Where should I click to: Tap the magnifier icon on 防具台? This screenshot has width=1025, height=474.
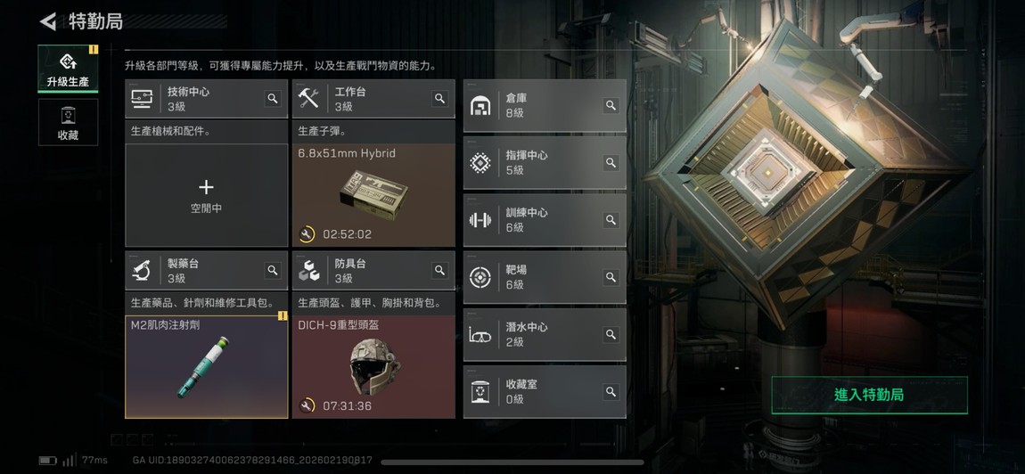tap(440, 270)
